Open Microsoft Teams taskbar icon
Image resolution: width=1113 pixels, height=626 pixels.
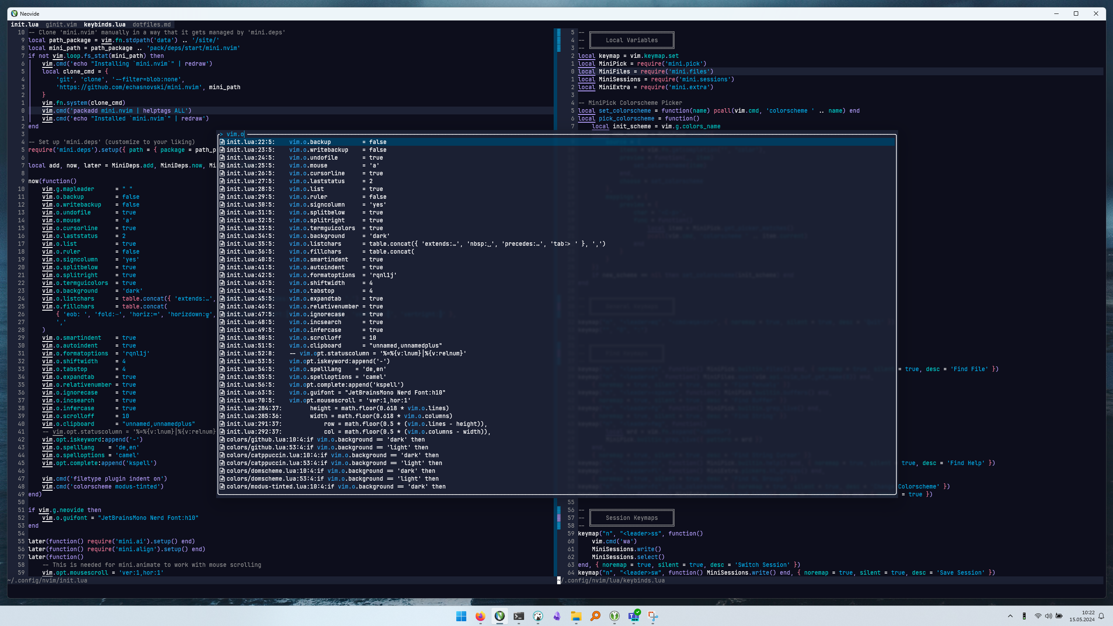pos(633,616)
